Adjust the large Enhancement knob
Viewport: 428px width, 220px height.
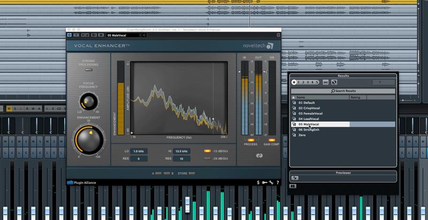click(x=88, y=140)
